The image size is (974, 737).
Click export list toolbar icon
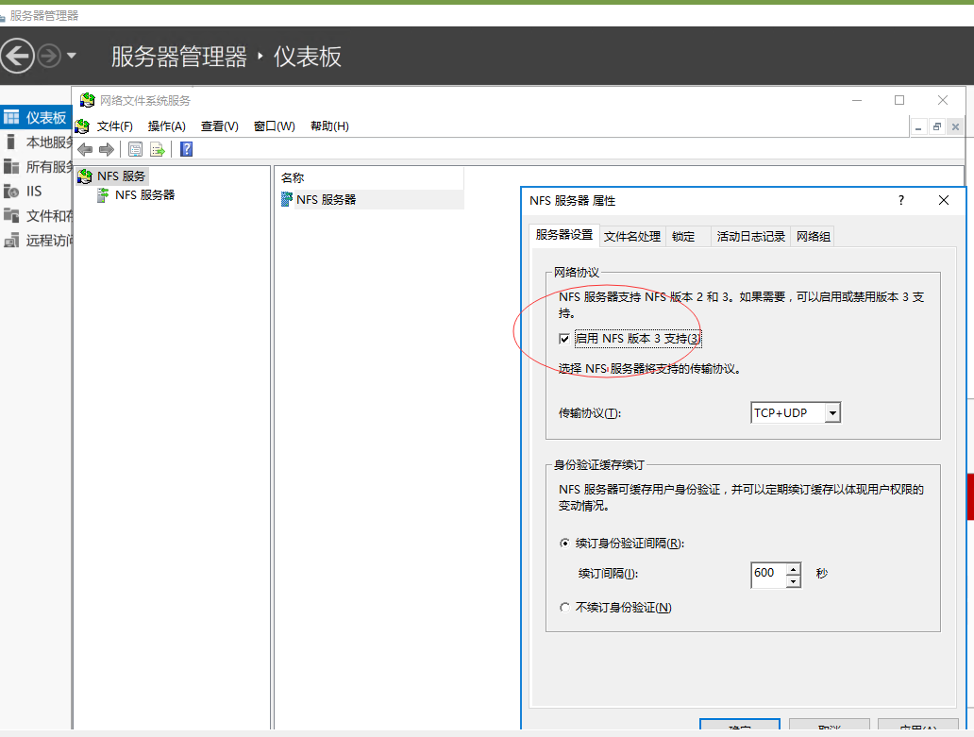(x=158, y=149)
